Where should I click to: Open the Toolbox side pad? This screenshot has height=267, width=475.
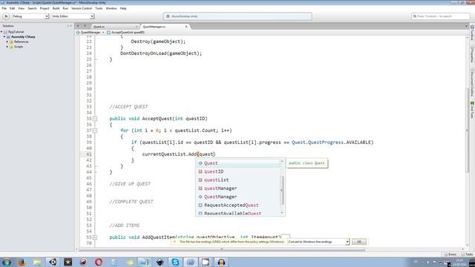[x=472, y=33]
